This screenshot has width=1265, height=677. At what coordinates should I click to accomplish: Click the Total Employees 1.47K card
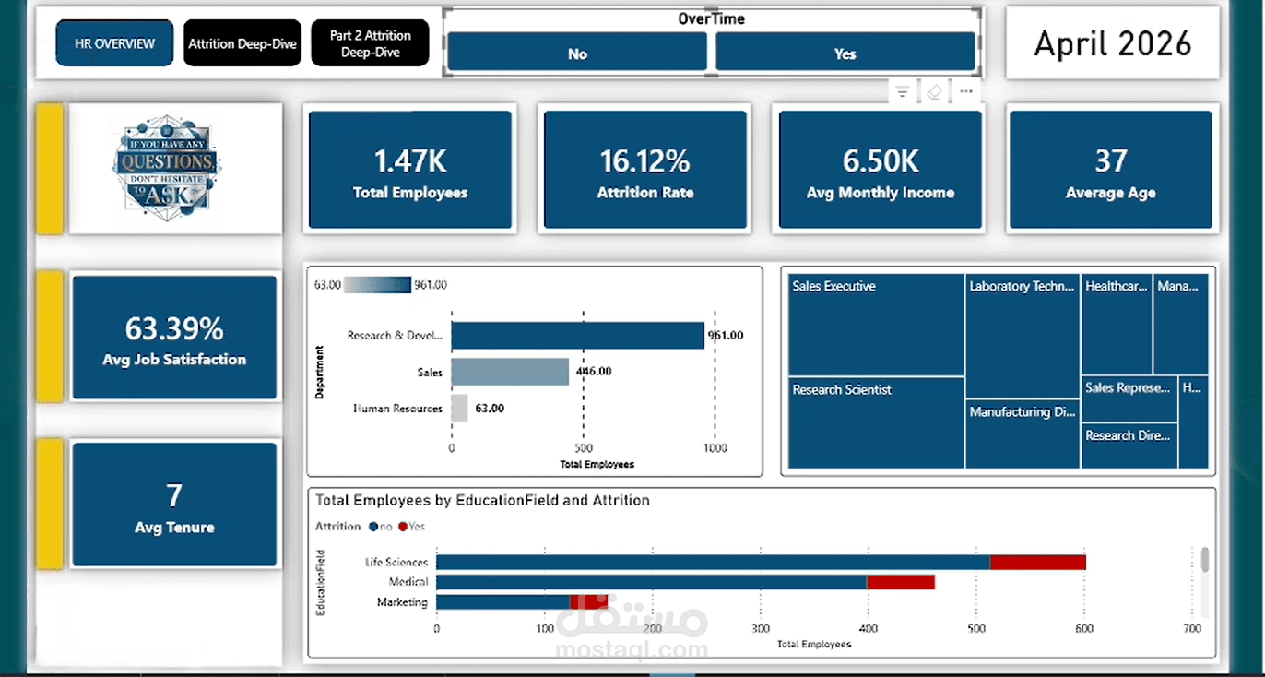click(410, 170)
